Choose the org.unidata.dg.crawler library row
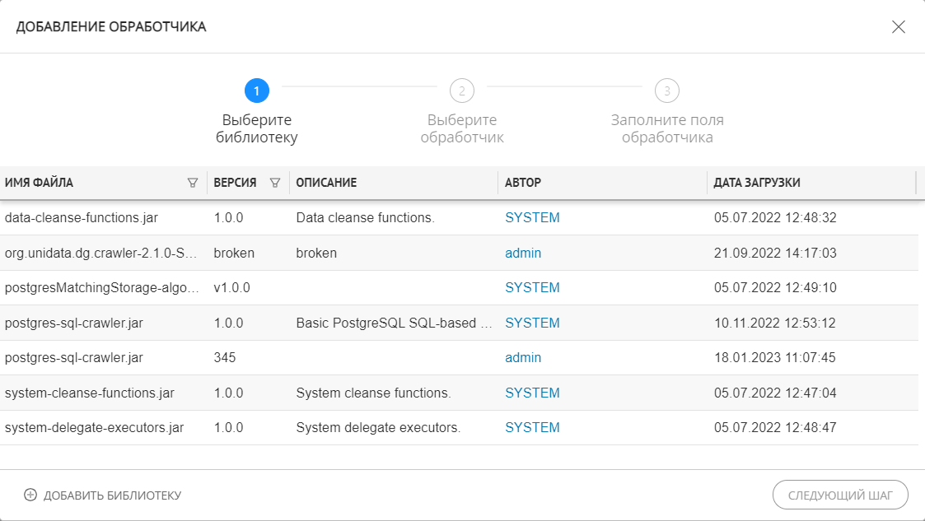Viewport: 925px width, 521px height. 101,253
